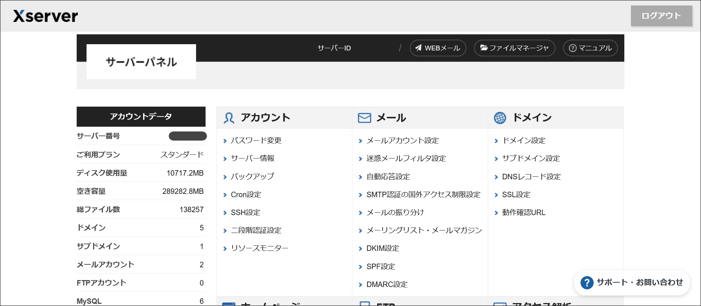Click the blue support question mark icon
The image size is (701, 306).
tap(587, 283)
